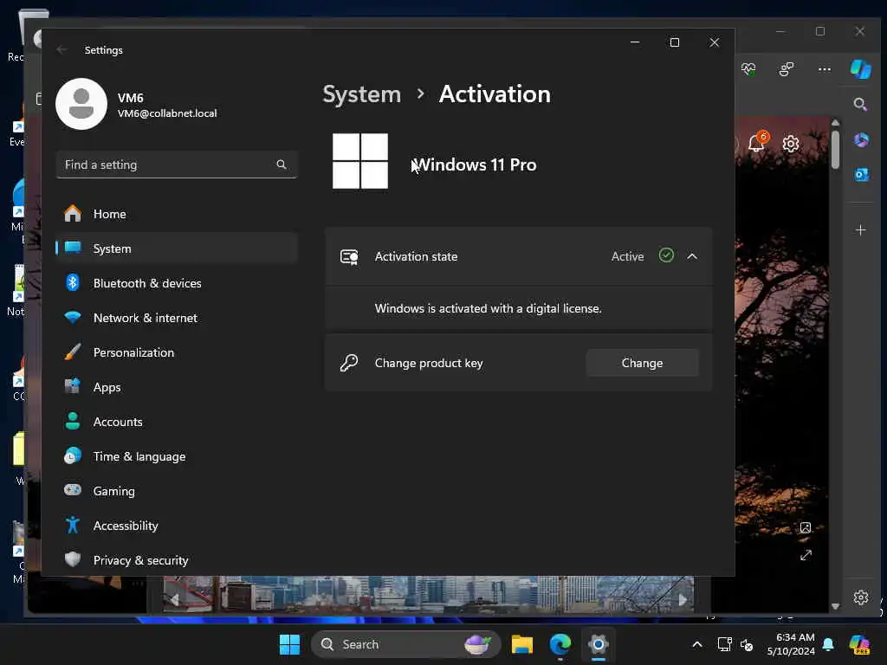Open Microsoft Edge from taskbar
Viewport: 887px width, 665px height.
pyautogui.click(x=560, y=644)
